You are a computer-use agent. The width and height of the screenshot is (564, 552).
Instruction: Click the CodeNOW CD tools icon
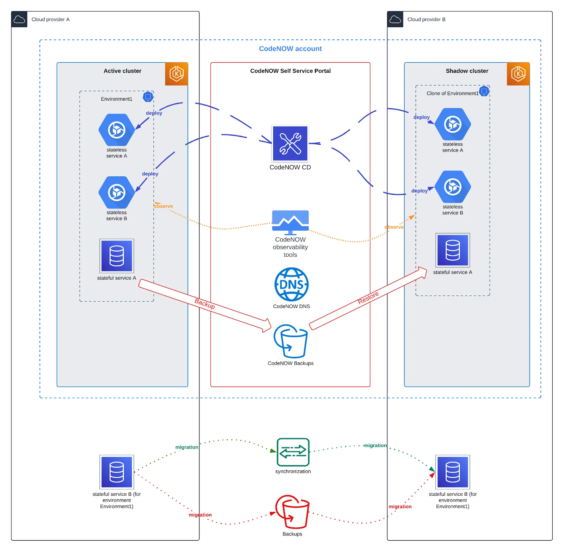coord(290,144)
